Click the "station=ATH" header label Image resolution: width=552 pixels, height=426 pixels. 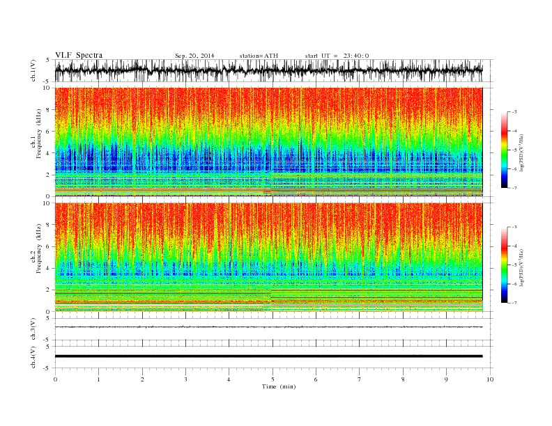259,56
